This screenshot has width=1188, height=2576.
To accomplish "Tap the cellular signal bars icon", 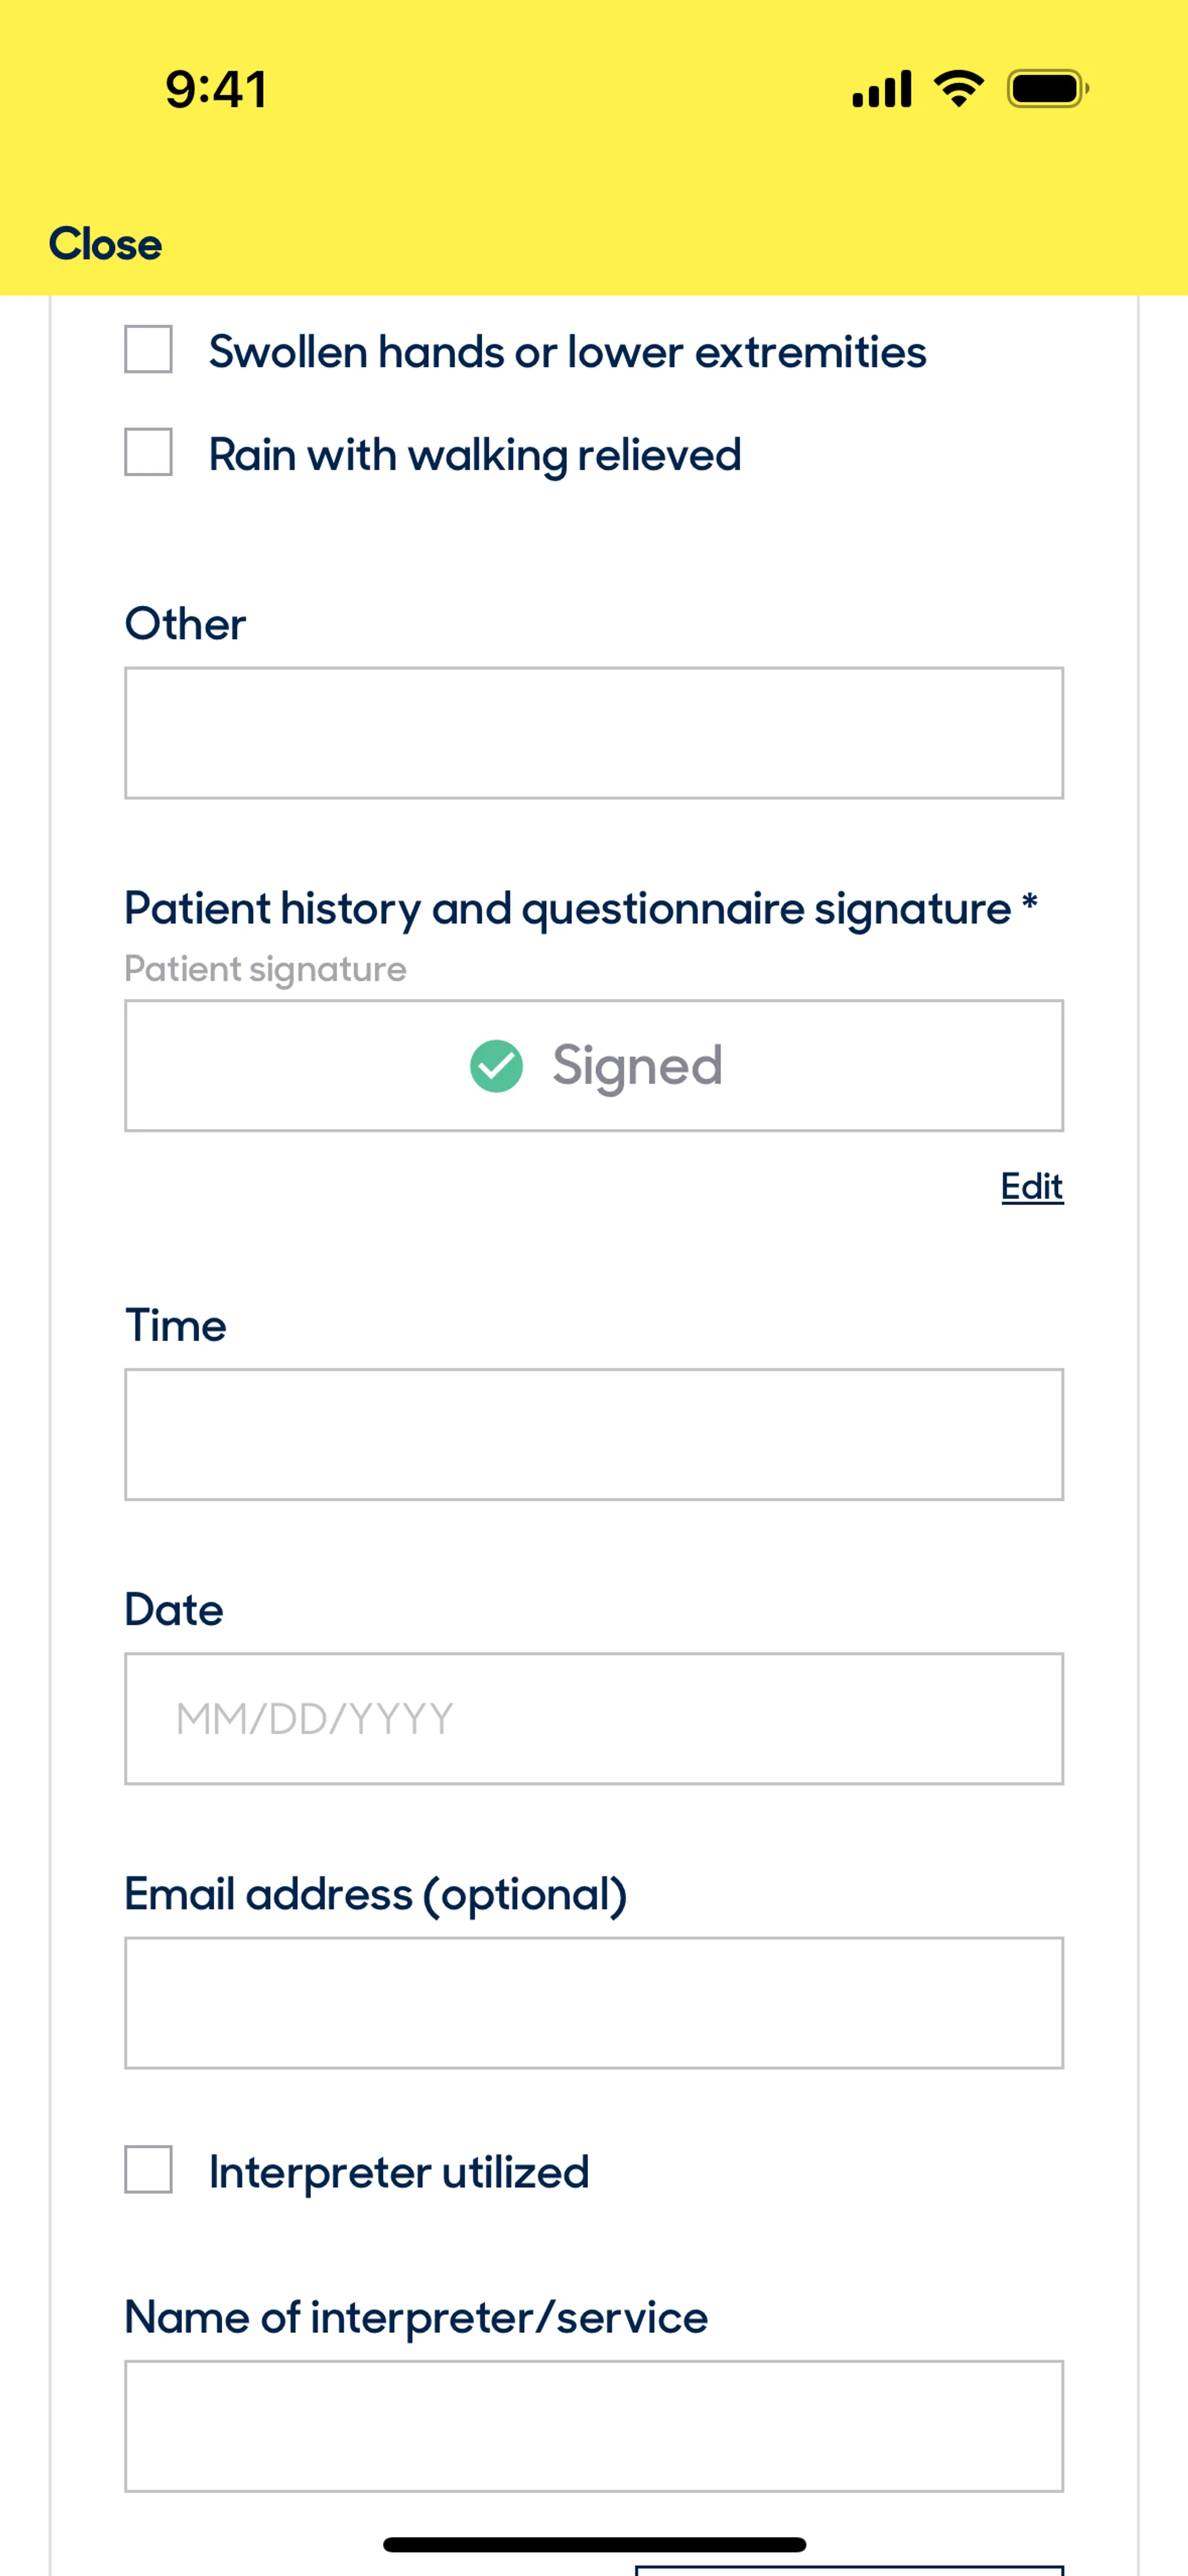I will pyautogui.click(x=881, y=89).
